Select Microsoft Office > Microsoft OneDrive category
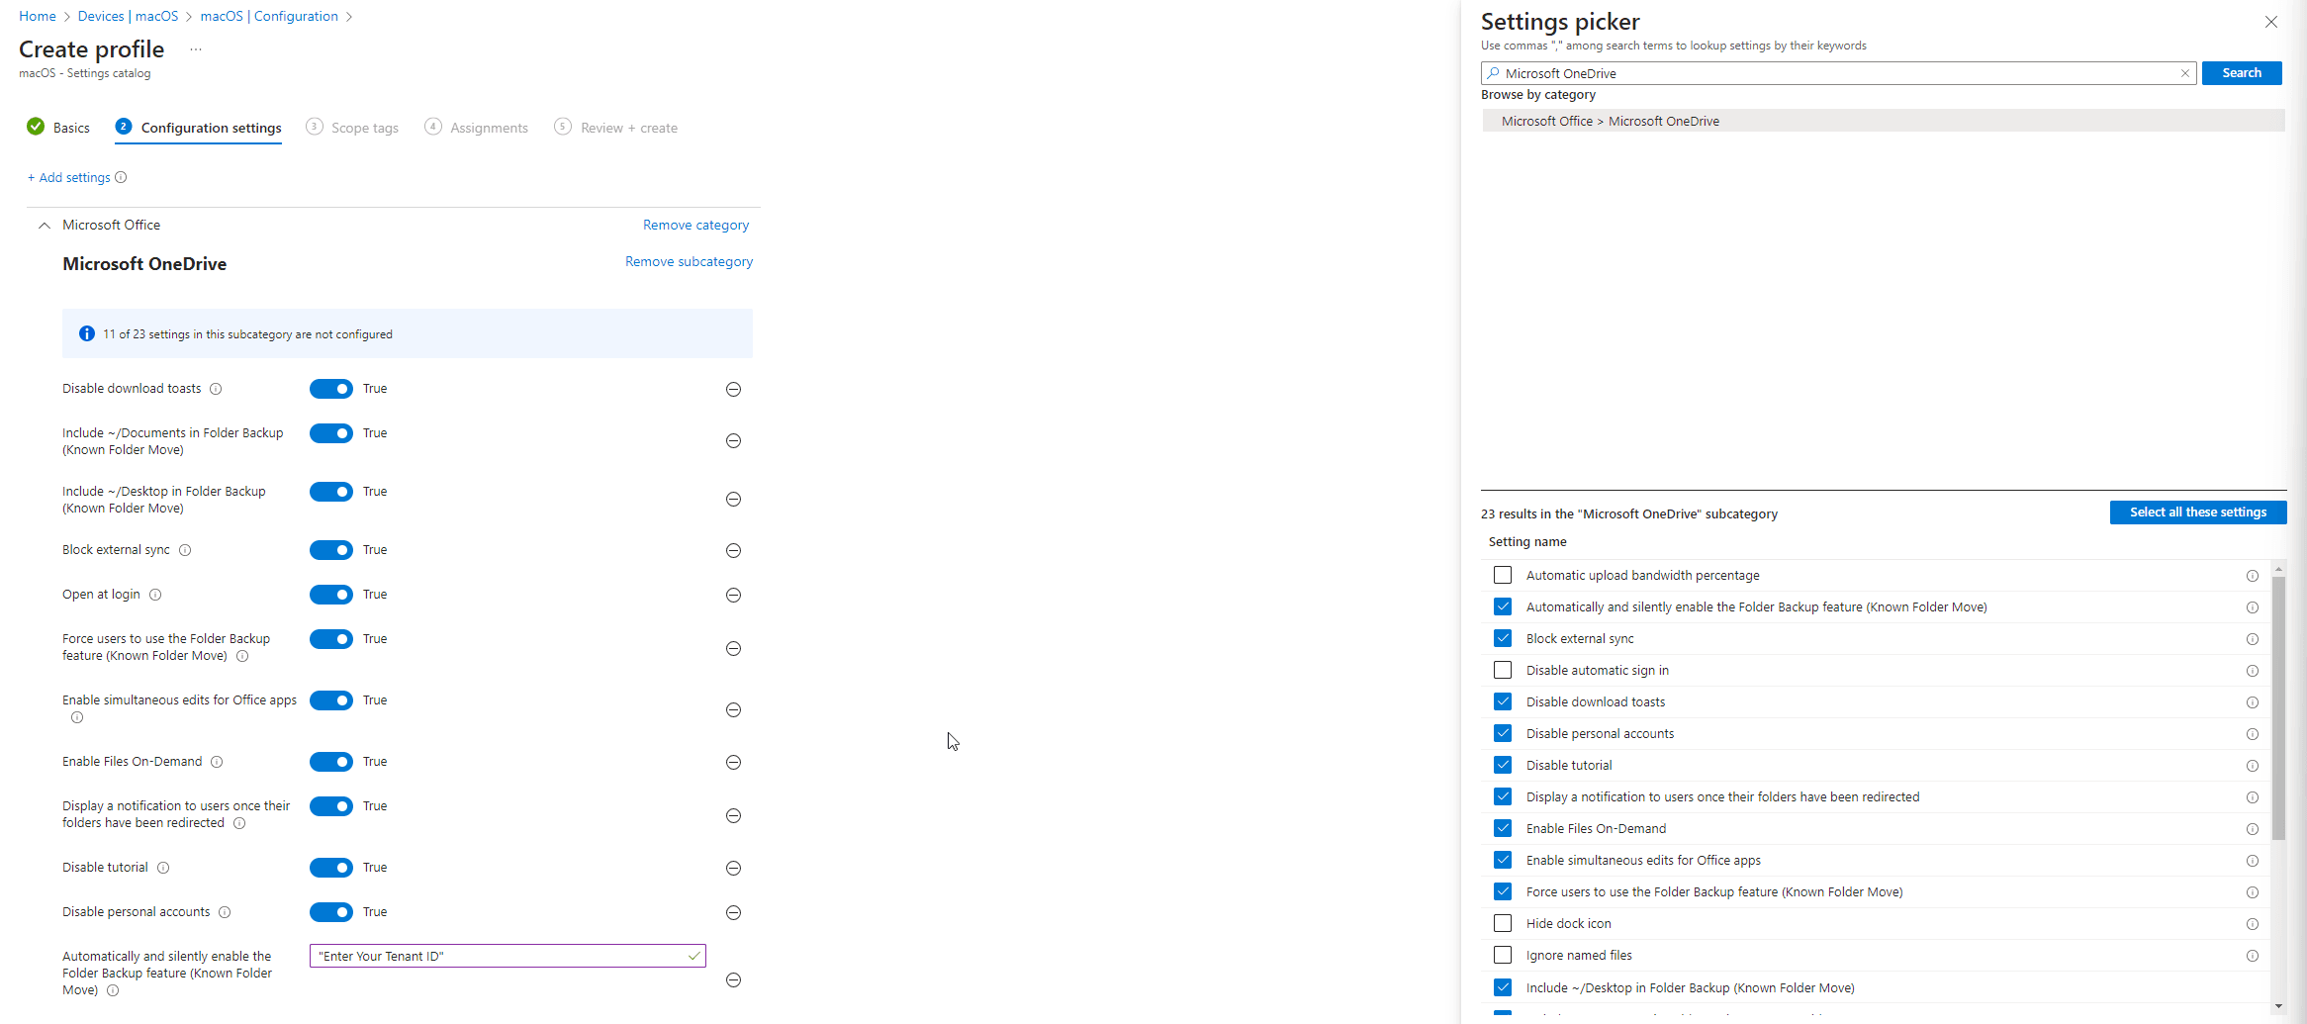2307x1024 pixels. point(1883,121)
